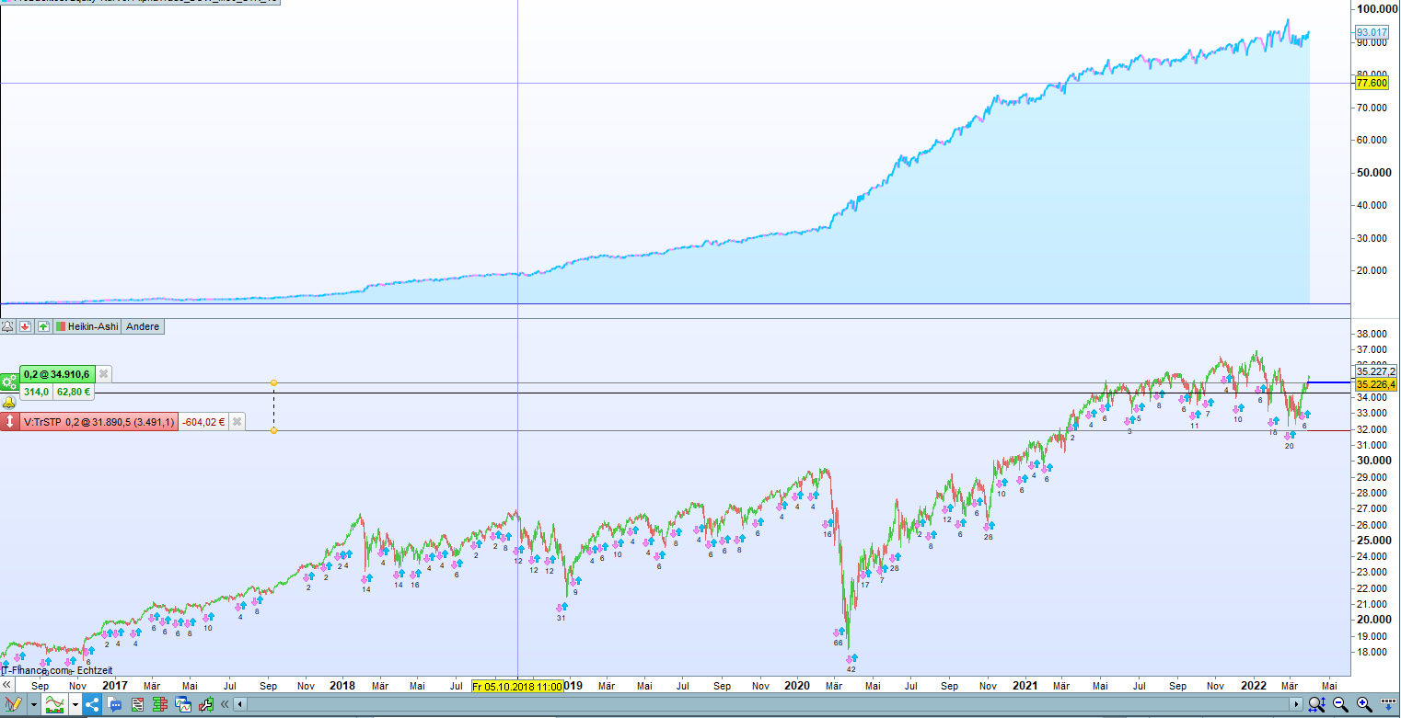Image resolution: width=1401 pixels, height=718 pixels.
Task: Open the candlestick wrench settings icon
Action: click(x=205, y=705)
